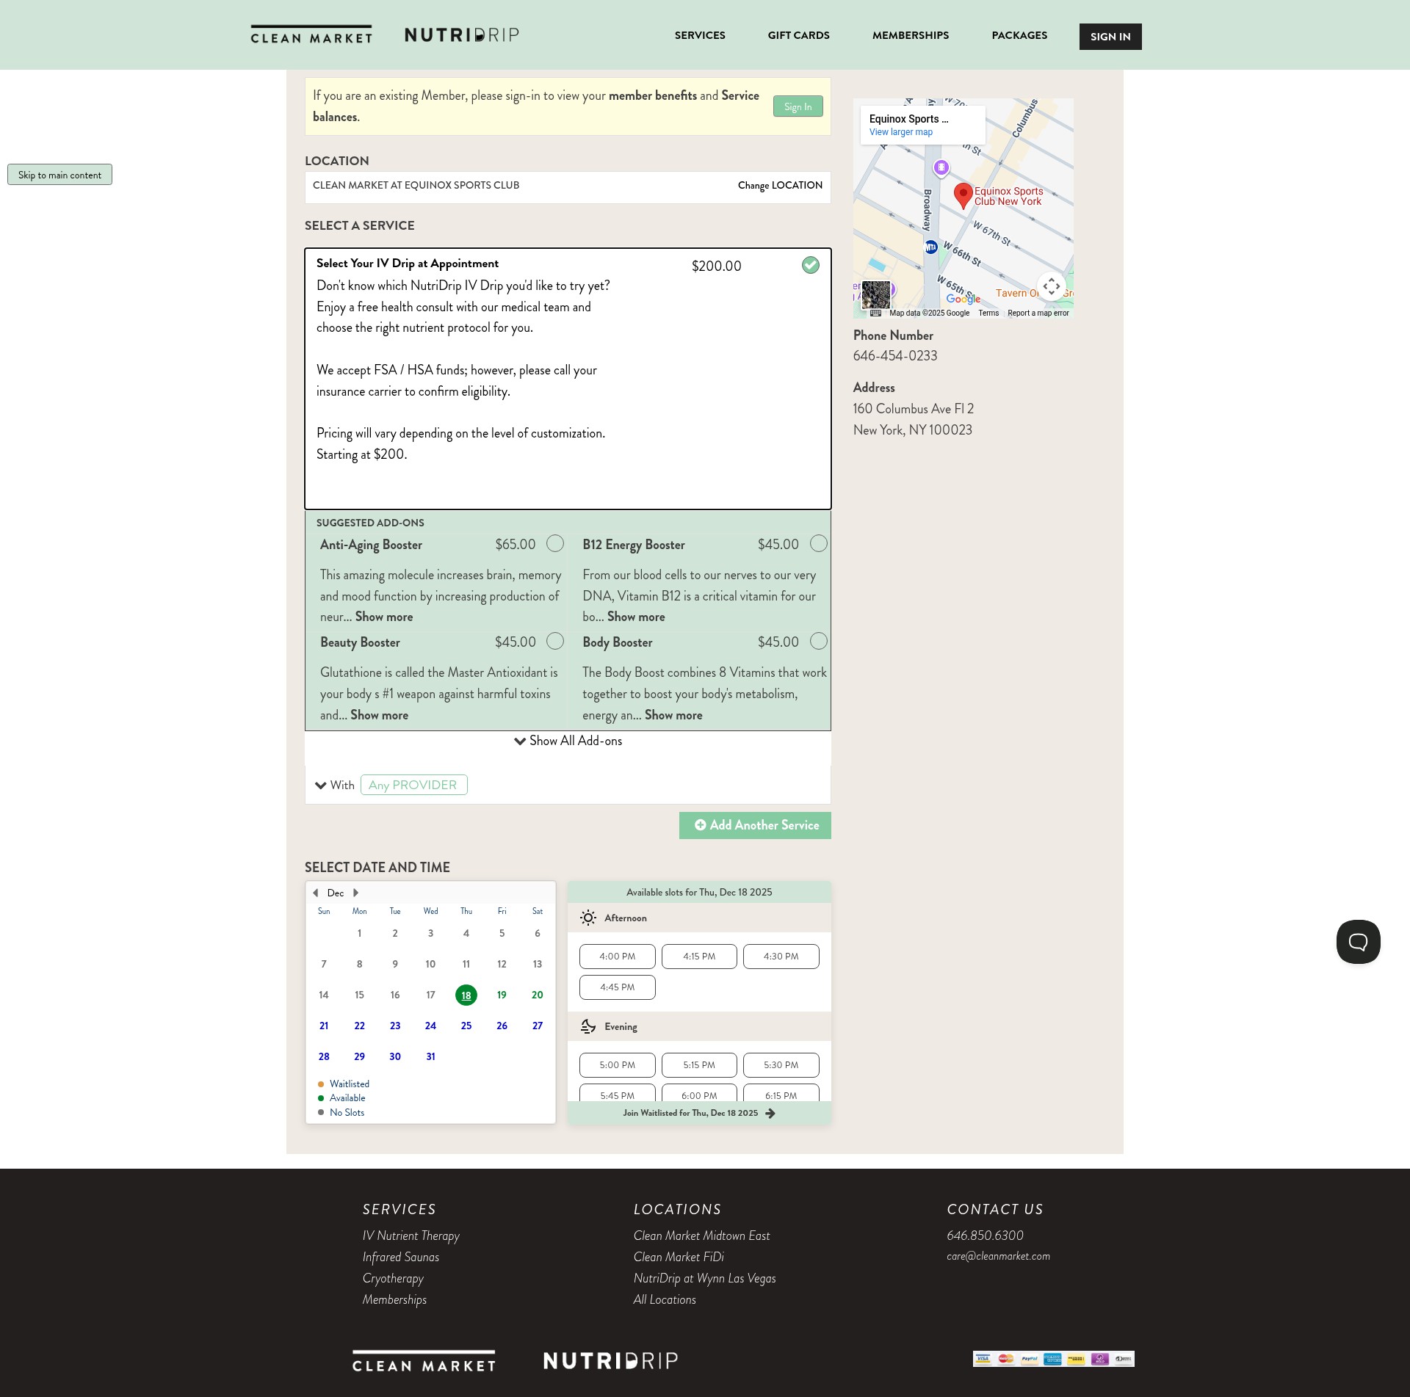1410x1397 pixels.
Task: Open the Any PROVIDER dropdown
Action: (413, 785)
